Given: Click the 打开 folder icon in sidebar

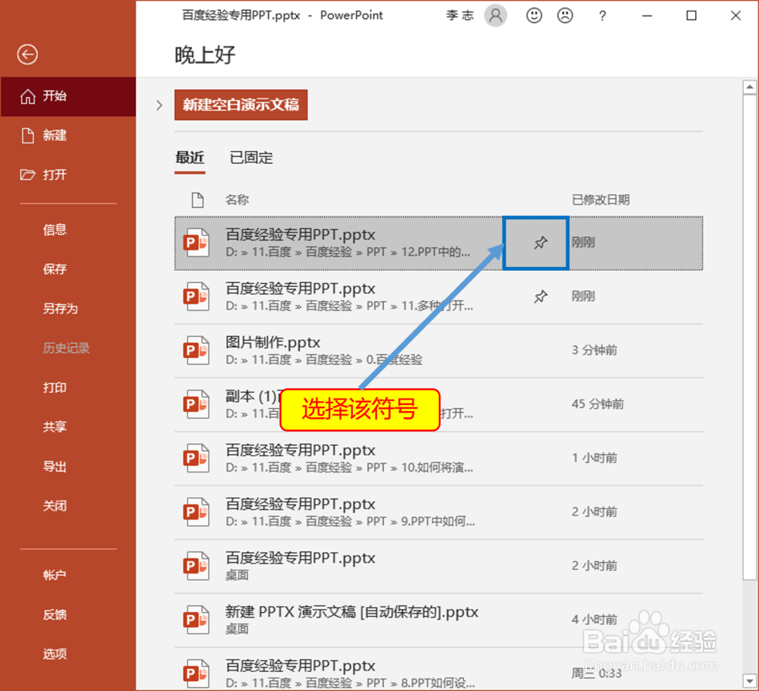Looking at the screenshot, I should coord(28,174).
